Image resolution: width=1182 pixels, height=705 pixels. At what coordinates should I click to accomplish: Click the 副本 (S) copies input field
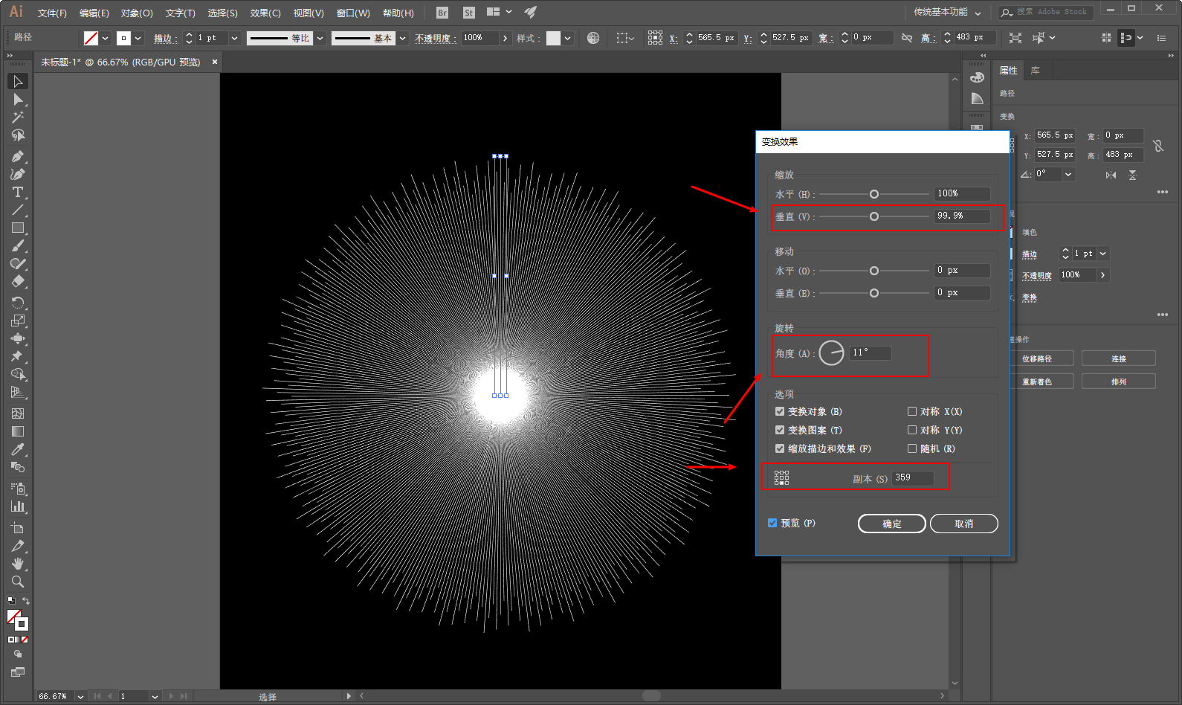tap(913, 477)
